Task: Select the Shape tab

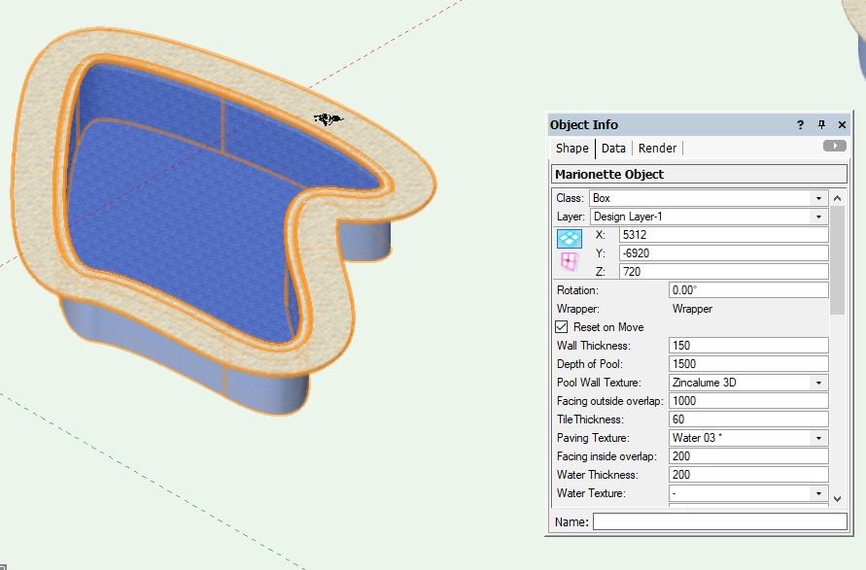Action: click(x=572, y=148)
